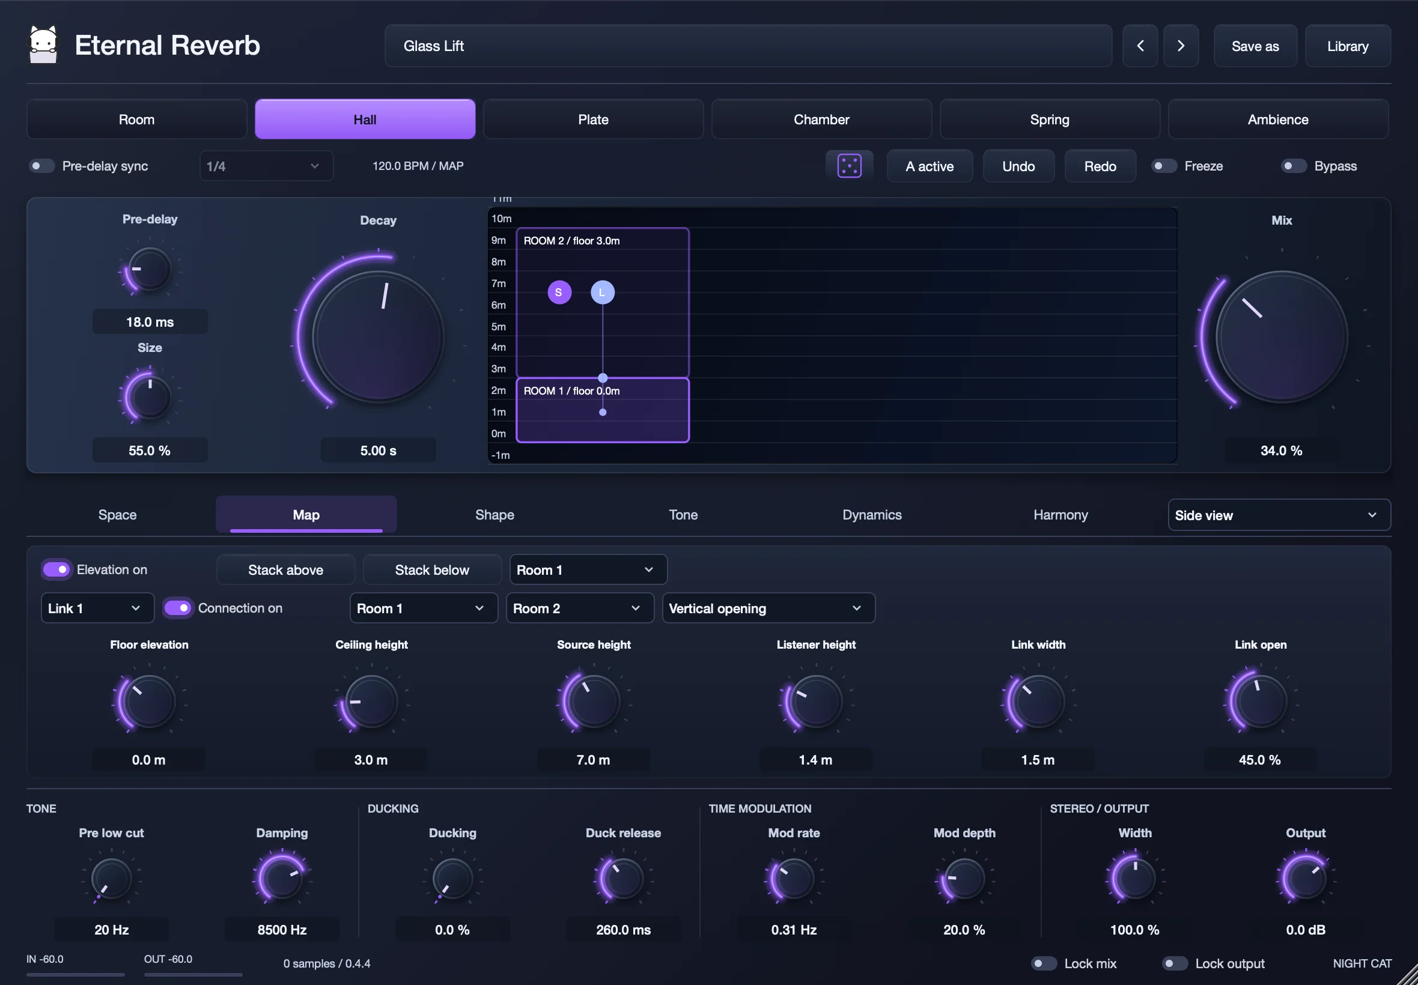Click the cat logo icon
The image size is (1418, 985).
pyautogui.click(x=43, y=44)
